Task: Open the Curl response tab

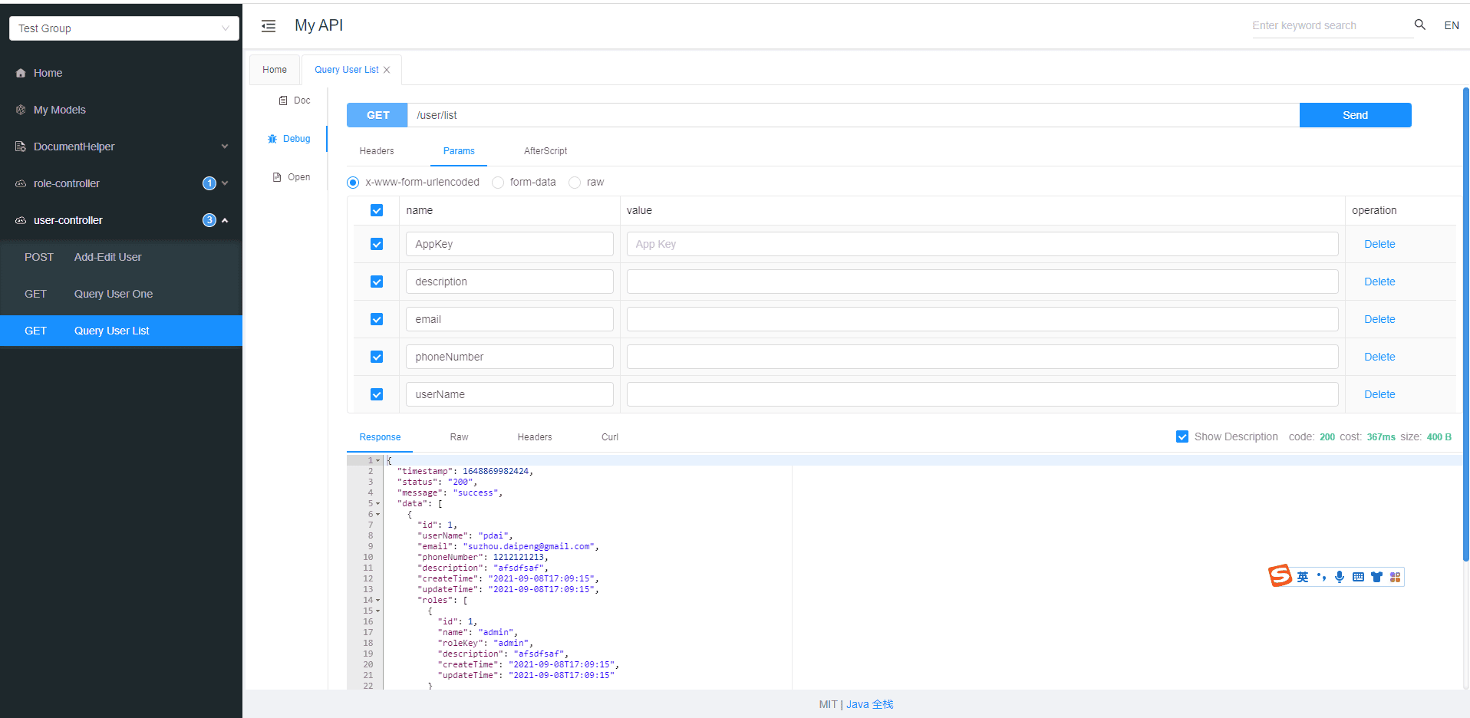Action: tap(609, 437)
